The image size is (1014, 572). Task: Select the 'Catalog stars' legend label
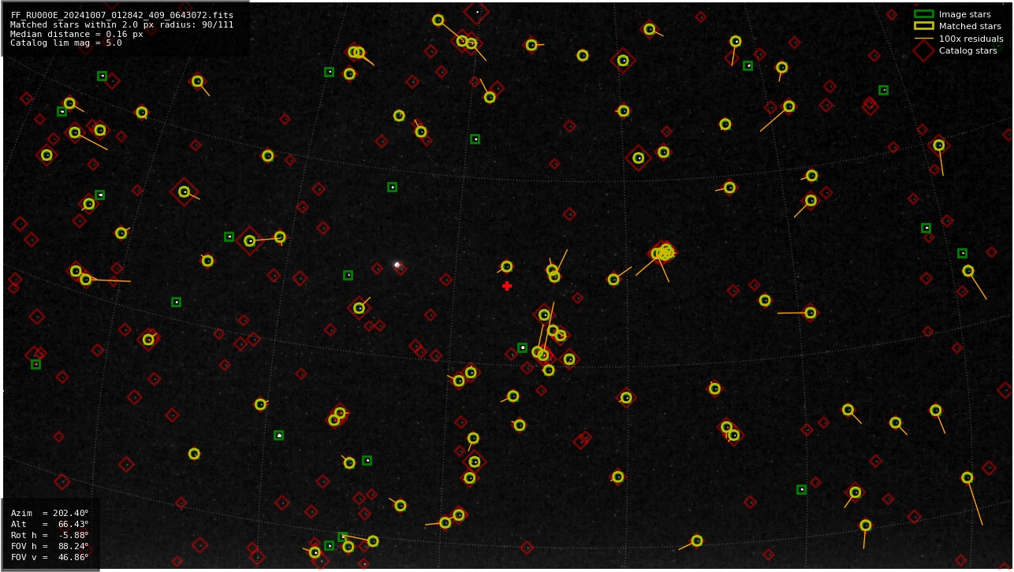tap(967, 50)
